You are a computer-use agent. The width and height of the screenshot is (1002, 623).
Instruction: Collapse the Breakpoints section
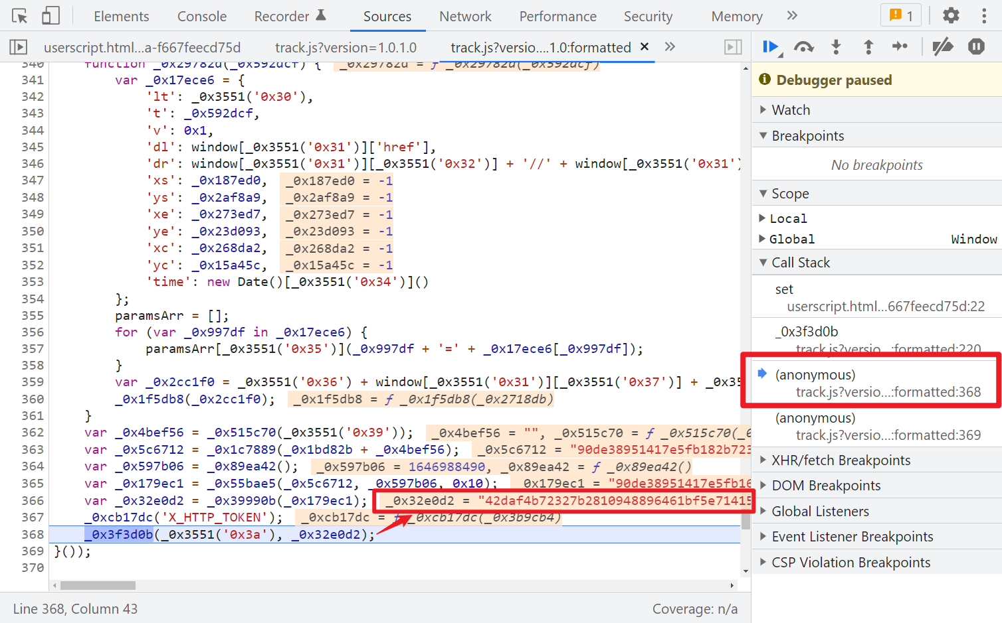[876, 135]
